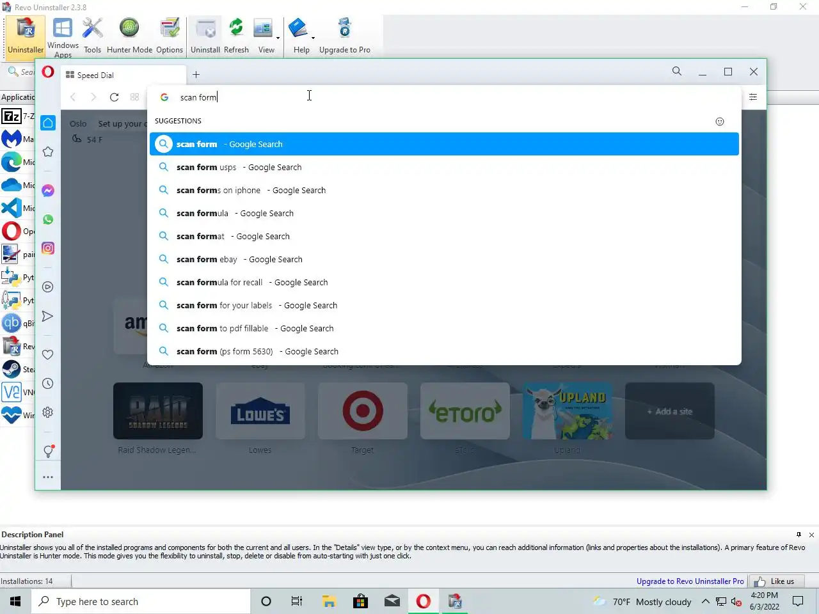819x614 pixels.
Task: Click Opera's tab search magnifier icon
Action: pyautogui.click(x=677, y=72)
